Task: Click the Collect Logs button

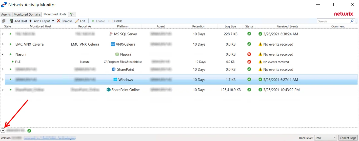Action: click(x=348, y=138)
